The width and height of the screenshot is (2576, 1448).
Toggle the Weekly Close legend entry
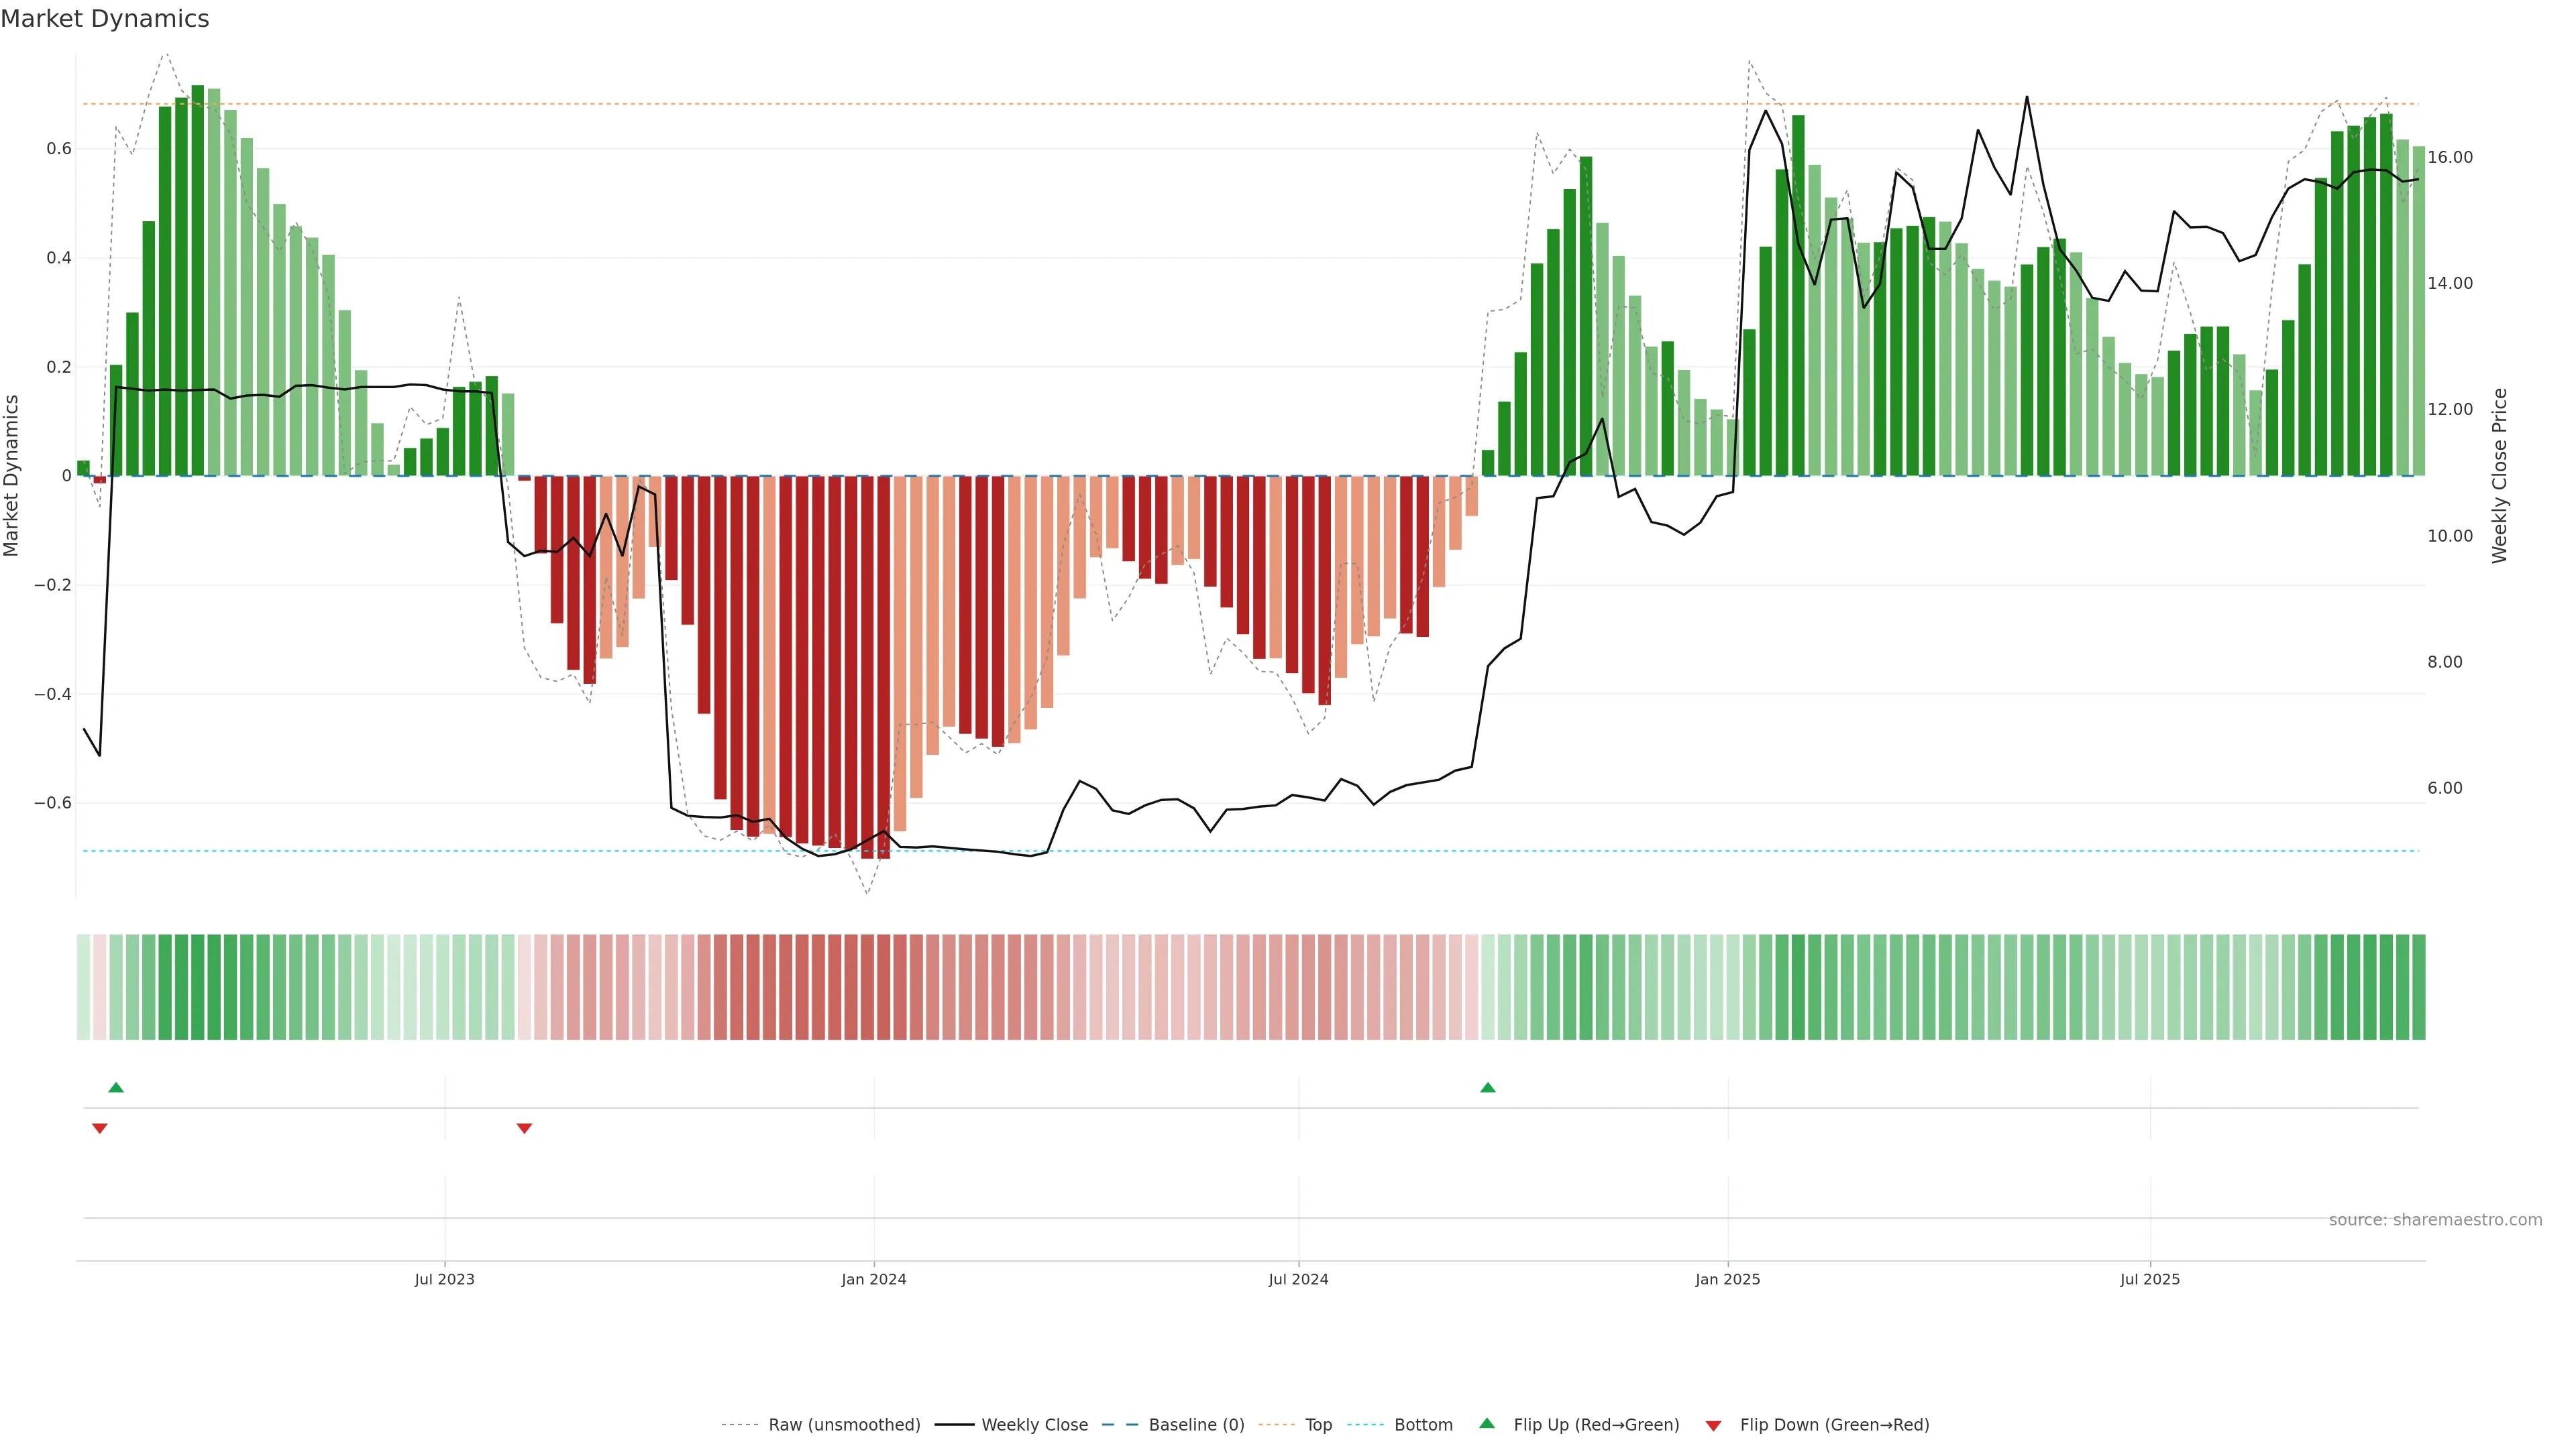[1034, 1425]
